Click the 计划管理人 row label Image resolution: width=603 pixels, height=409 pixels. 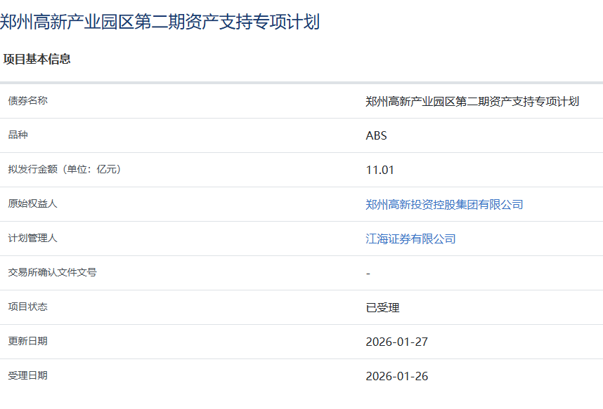click(33, 238)
